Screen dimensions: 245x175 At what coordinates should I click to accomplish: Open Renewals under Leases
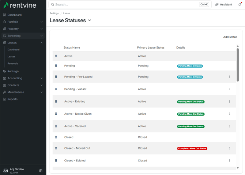(13, 64)
